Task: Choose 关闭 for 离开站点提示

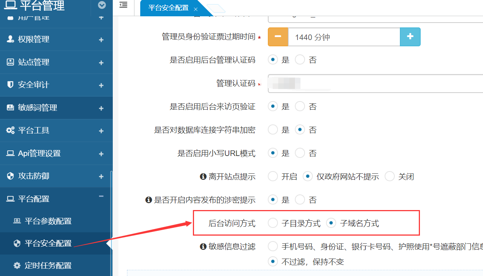Action: tap(390, 177)
